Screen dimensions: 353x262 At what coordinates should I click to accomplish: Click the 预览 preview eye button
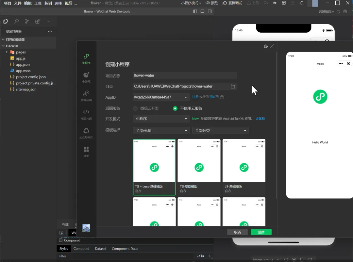211,3
